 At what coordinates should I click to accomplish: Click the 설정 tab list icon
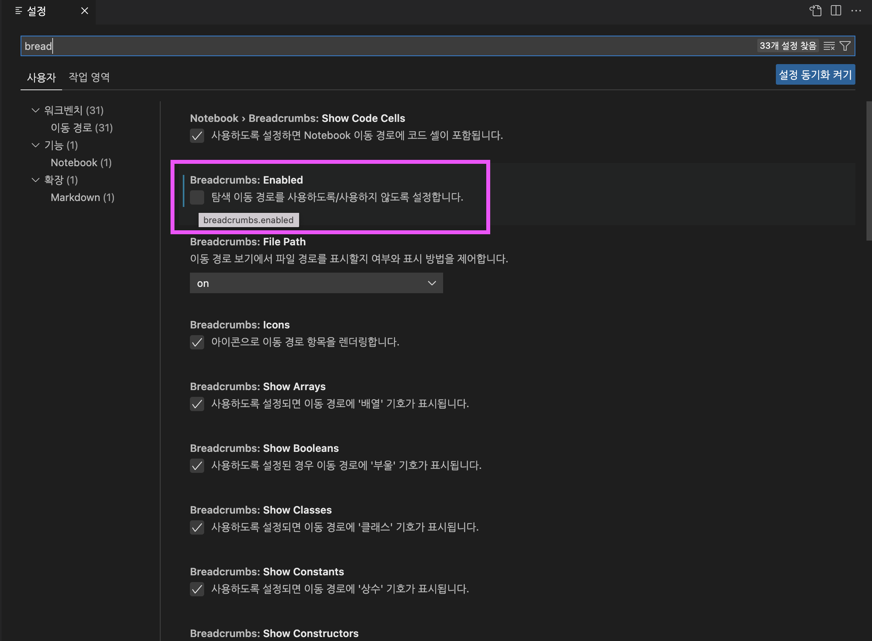(x=19, y=11)
